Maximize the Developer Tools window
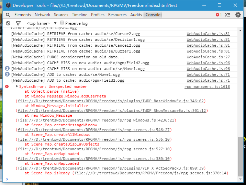The width and height of the screenshot is (246, 185). [x=220, y=5]
